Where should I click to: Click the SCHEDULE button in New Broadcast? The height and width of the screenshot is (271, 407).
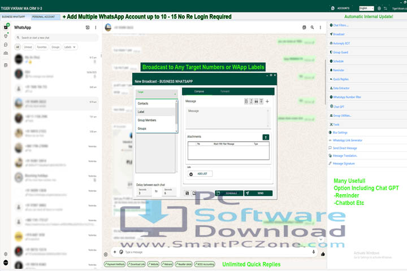(229, 193)
